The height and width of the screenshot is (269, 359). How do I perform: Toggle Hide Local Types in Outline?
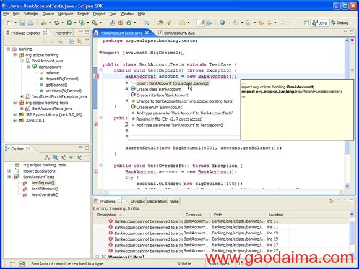pos(79,157)
